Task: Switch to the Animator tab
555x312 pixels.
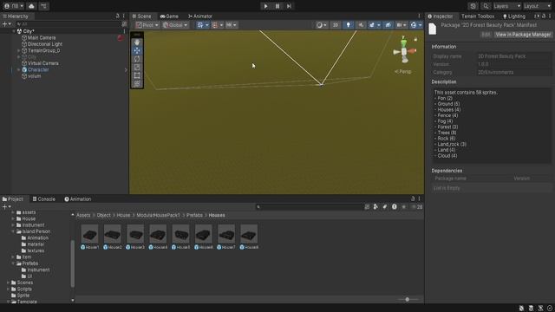Action: click(x=200, y=16)
